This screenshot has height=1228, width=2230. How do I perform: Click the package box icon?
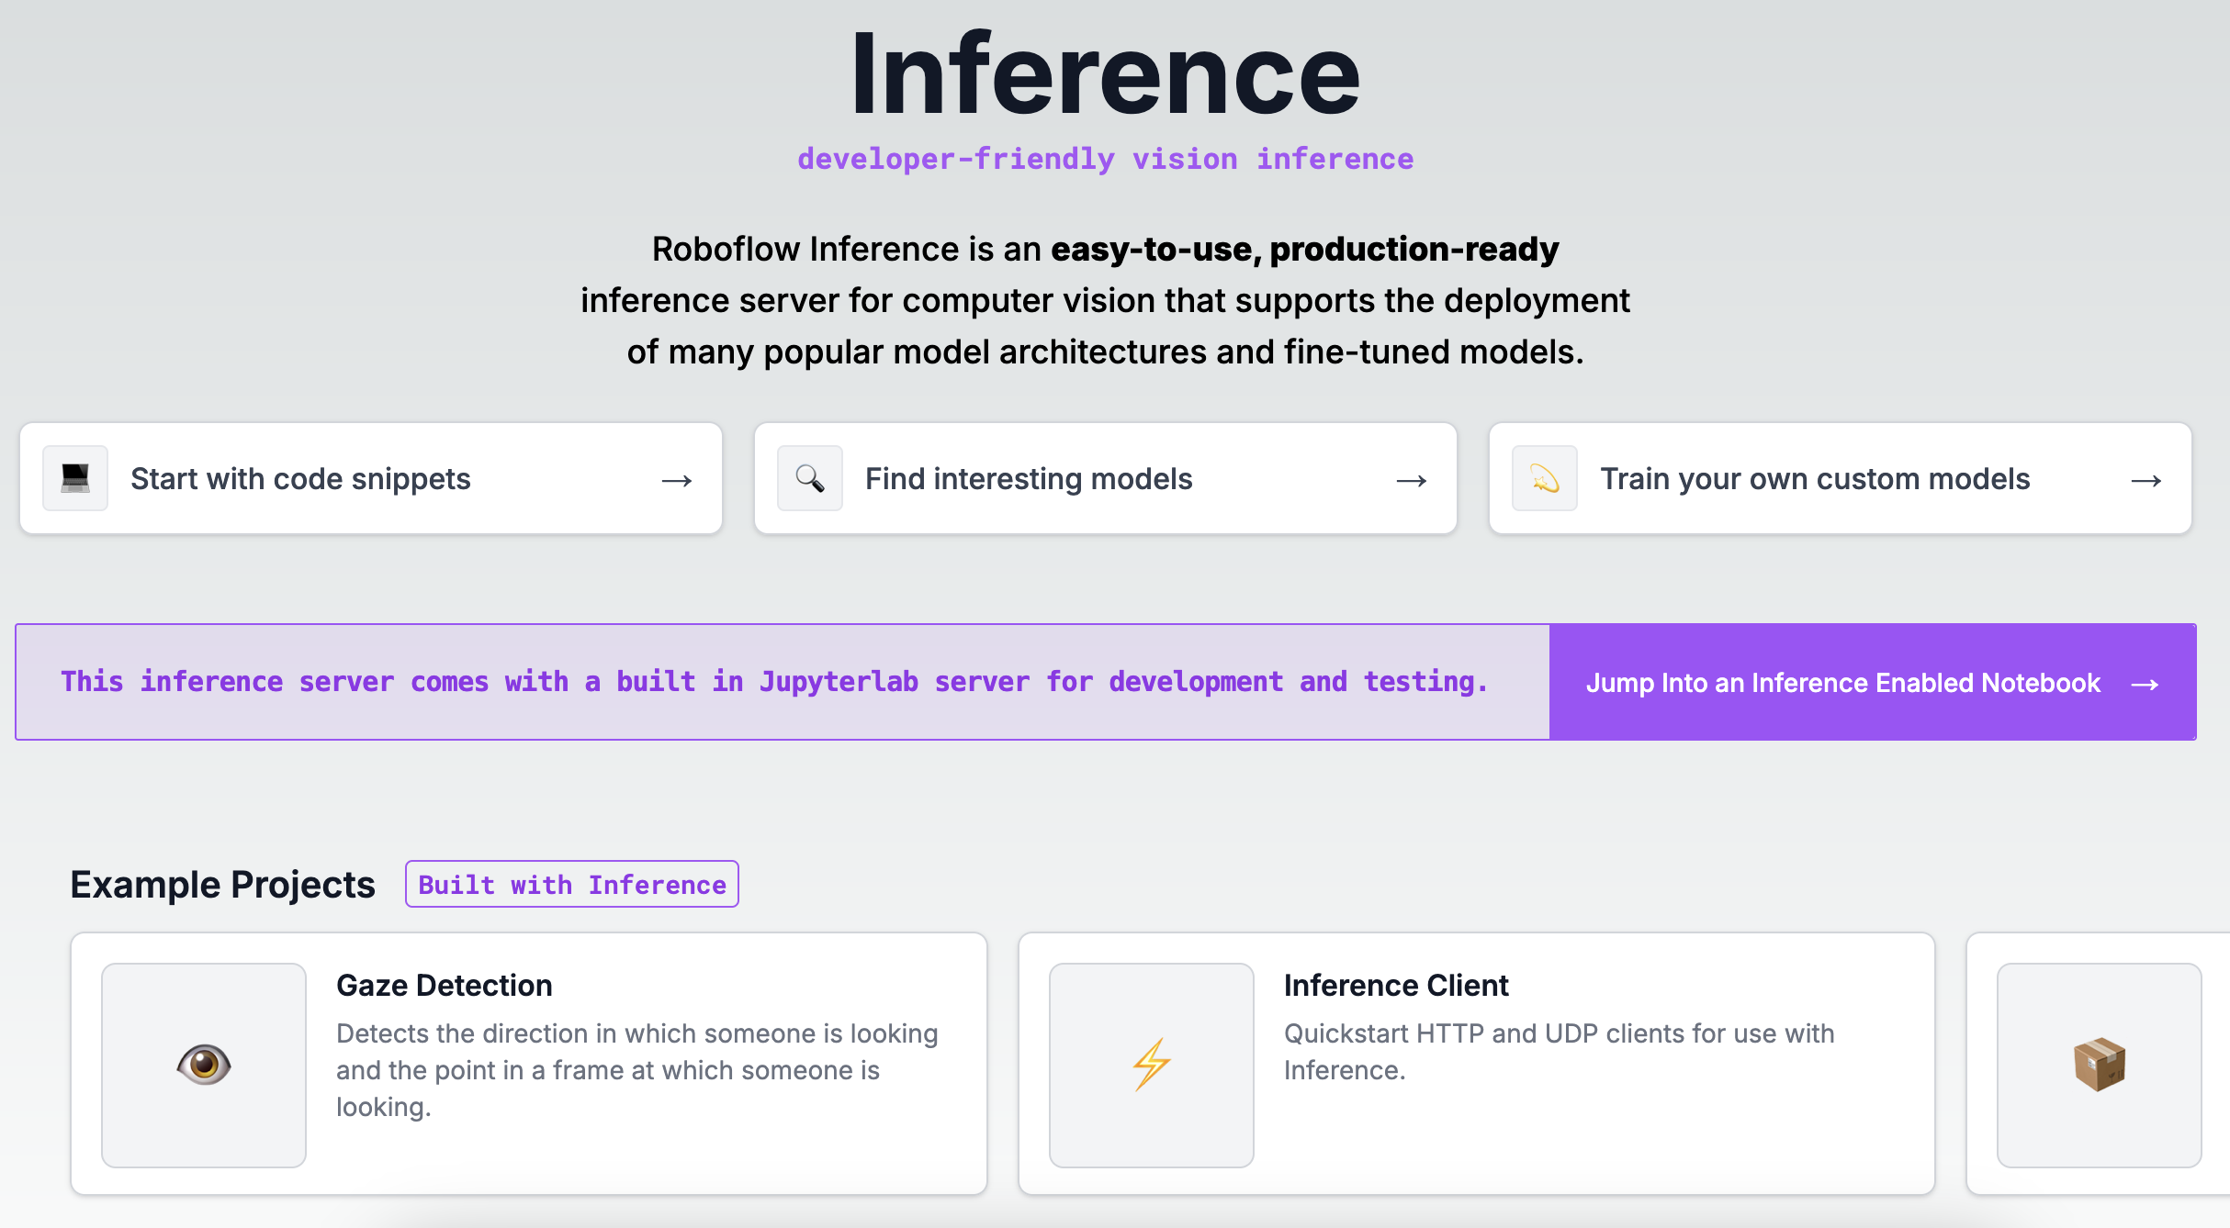(2100, 1065)
